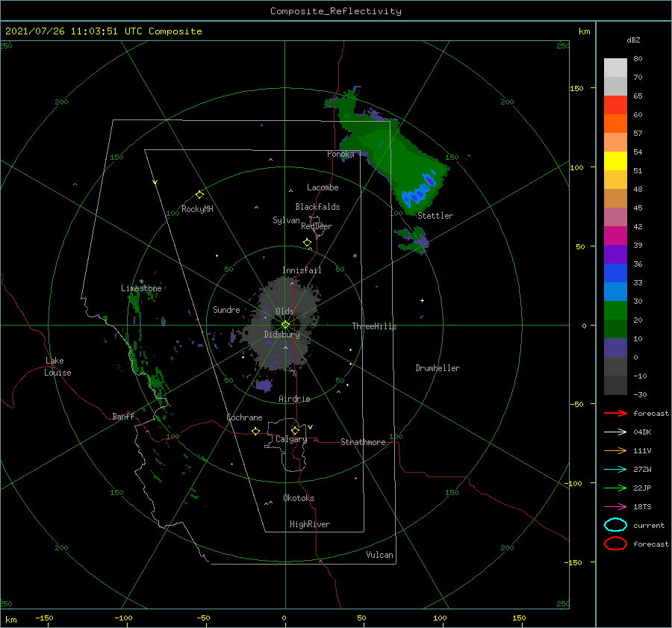Select the cyan 27ZW arrow icon
This screenshot has height=628, width=672.
pyautogui.click(x=615, y=470)
